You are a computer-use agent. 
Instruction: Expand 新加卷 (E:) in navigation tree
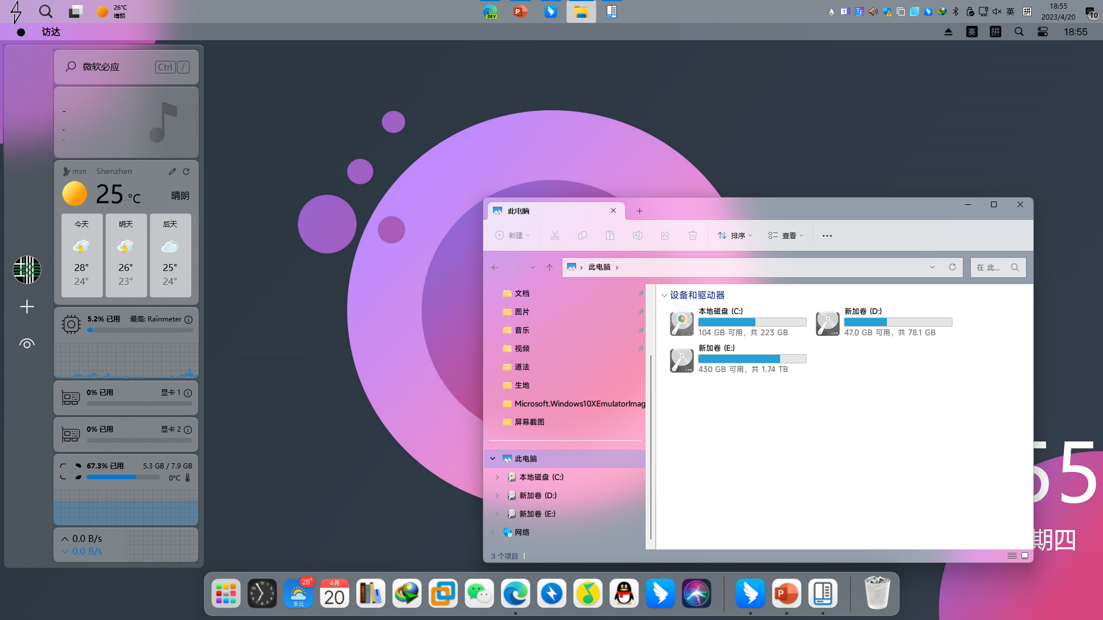pyautogui.click(x=497, y=514)
